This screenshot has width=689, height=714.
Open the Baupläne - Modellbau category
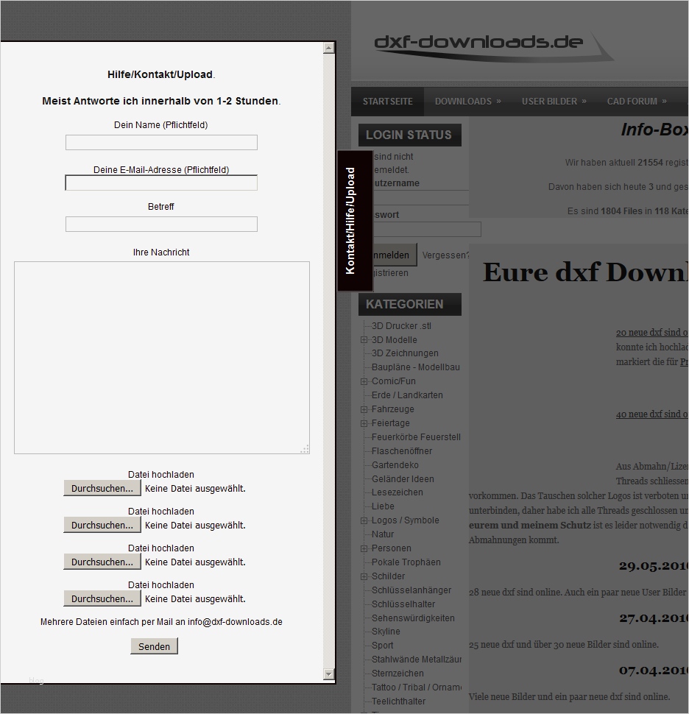pos(415,367)
